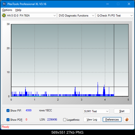Click the rows/1ECC label
Screen dimensions: 135x135
45,110
